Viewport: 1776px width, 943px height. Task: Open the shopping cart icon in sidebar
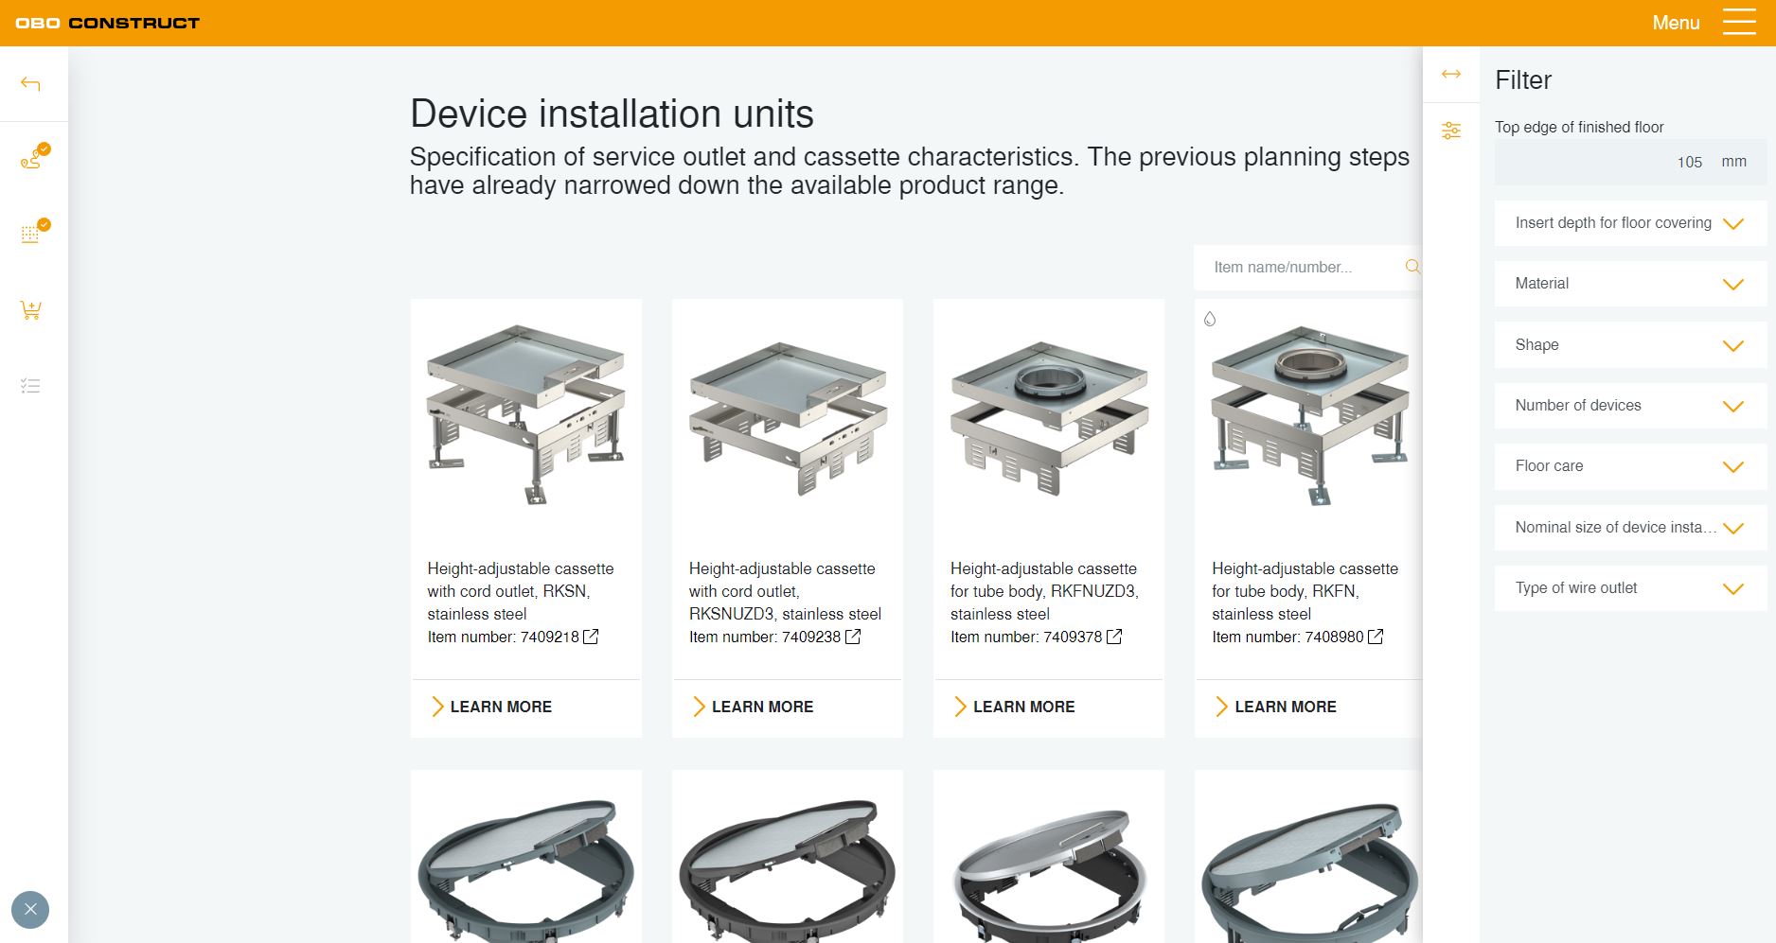pos(30,309)
